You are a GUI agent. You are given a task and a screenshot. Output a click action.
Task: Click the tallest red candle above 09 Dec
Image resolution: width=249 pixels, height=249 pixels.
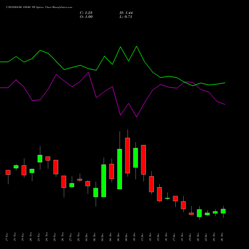[x=127, y=155]
